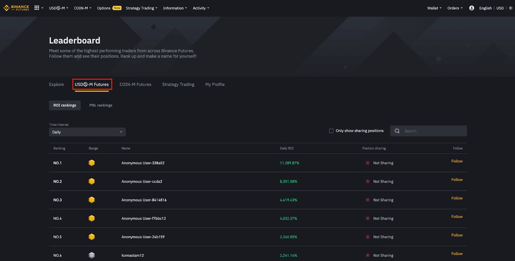Click the silver badge of koreastam12

tap(92, 255)
